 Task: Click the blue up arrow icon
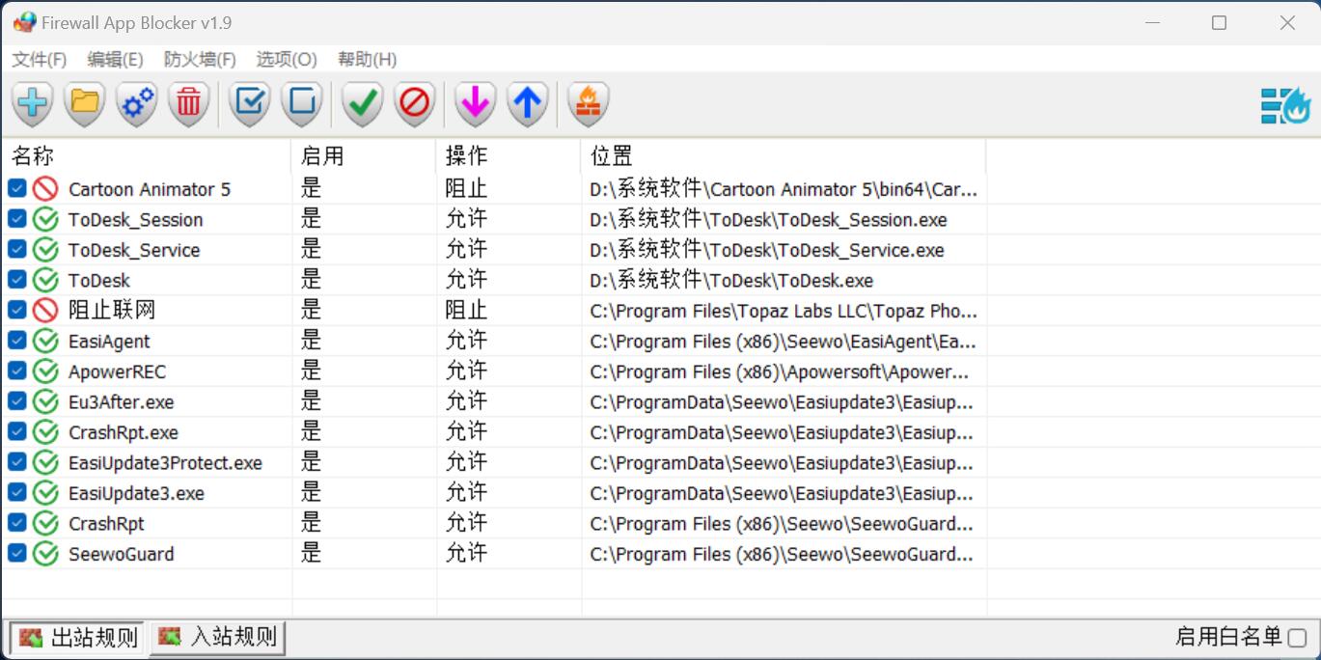click(527, 102)
